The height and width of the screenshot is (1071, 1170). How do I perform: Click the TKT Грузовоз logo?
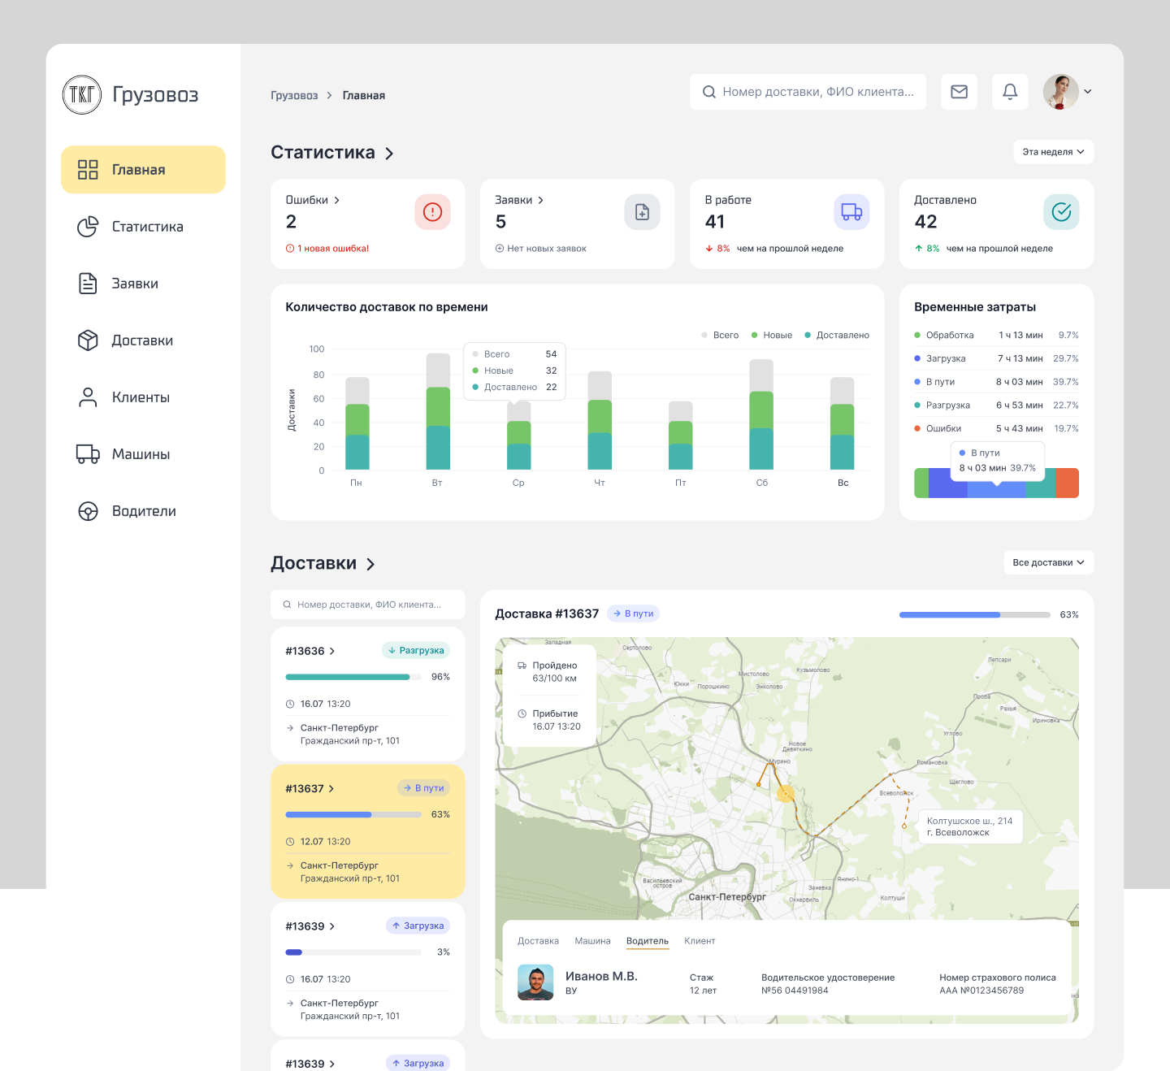click(130, 94)
